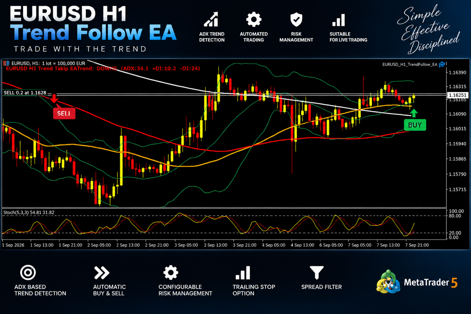Click the MetaTrader 5 brand text

click(431, 282)
